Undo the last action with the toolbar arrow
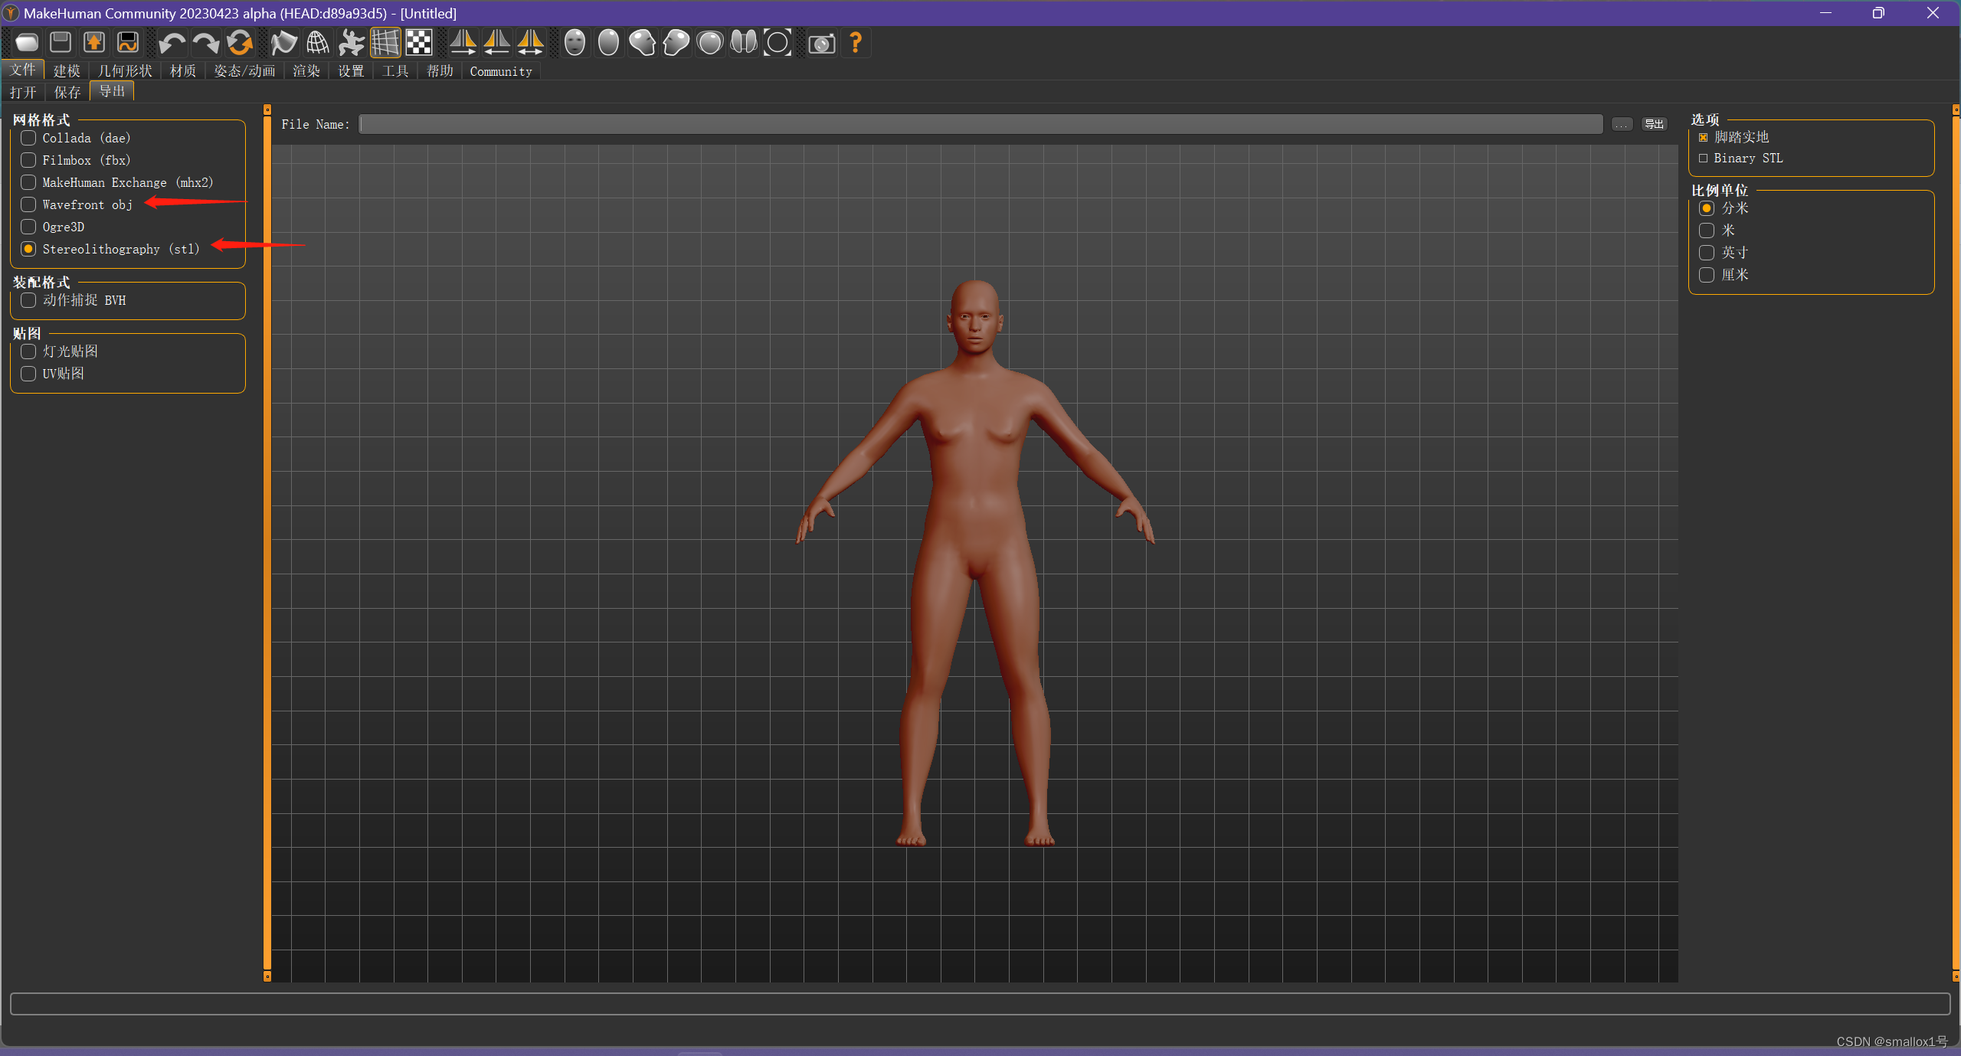Image resolution: width=1961 pixels, height=1056 pixels. [x=172, y=43]
